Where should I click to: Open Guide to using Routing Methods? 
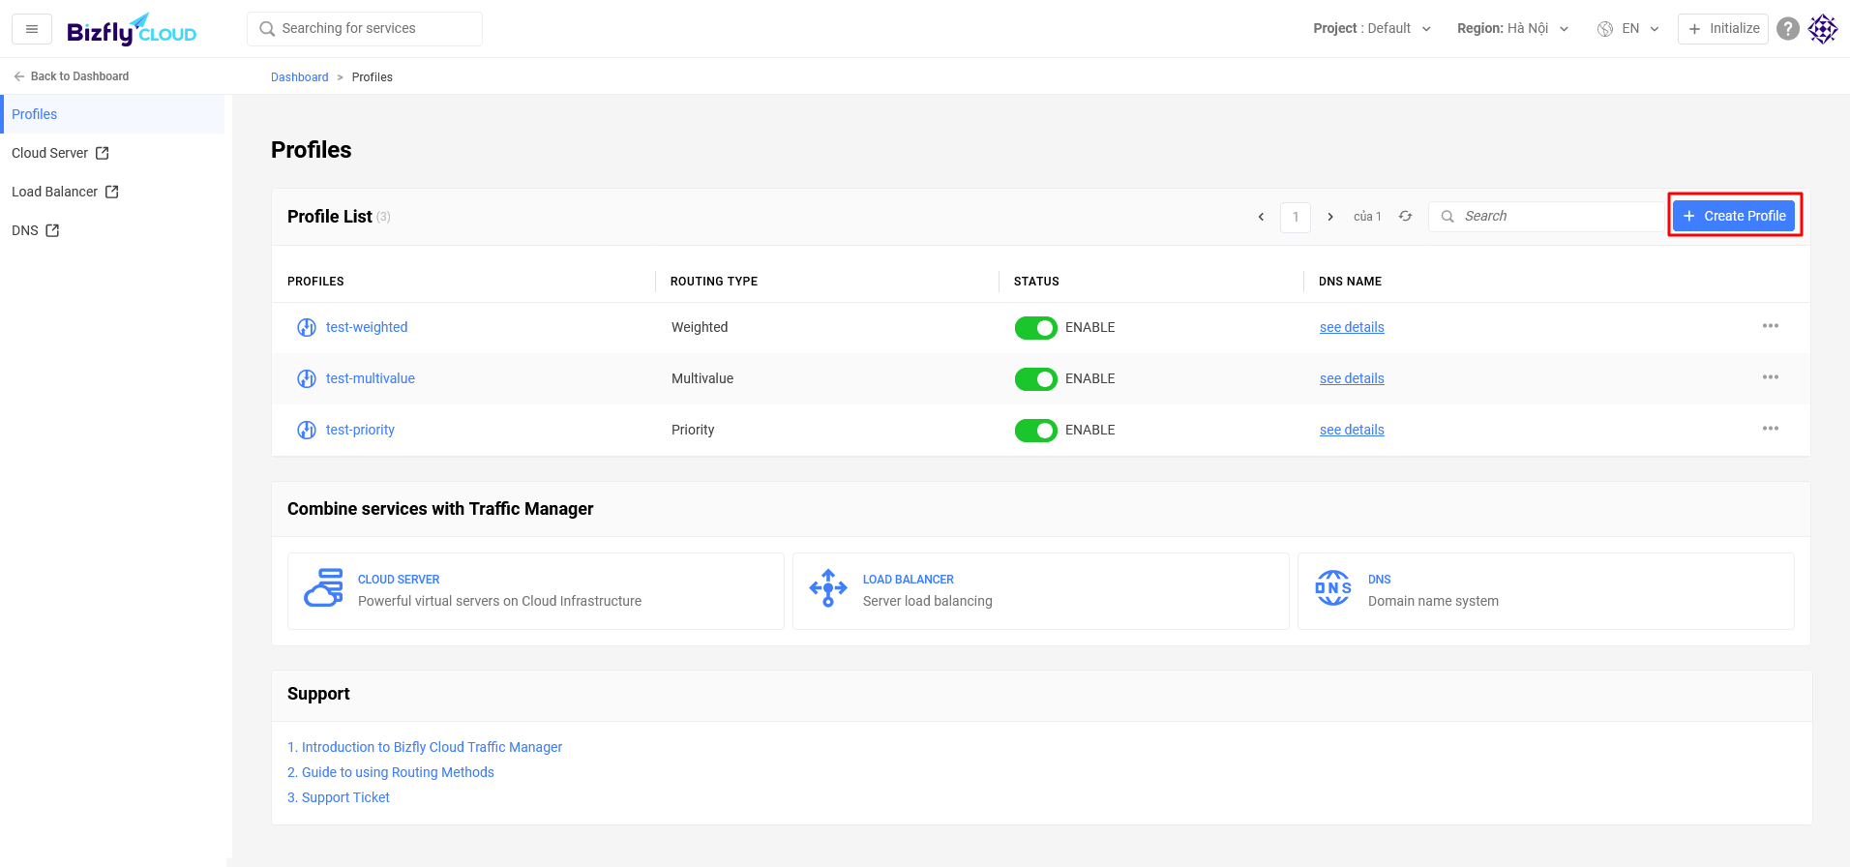[x=391, y=772]
